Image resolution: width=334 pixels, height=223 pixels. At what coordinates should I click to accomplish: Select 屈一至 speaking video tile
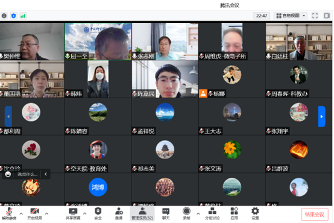[98, 42]
